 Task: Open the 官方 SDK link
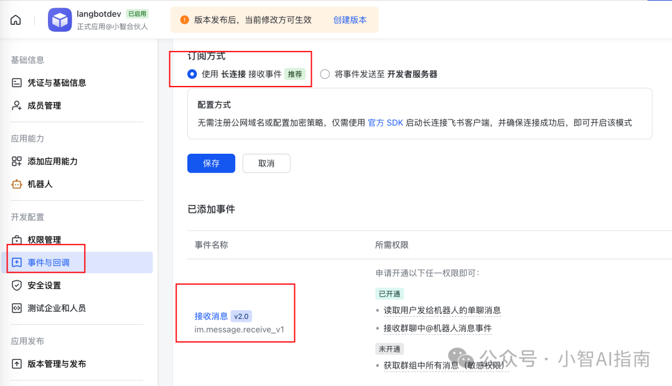(x=385, y=123)
